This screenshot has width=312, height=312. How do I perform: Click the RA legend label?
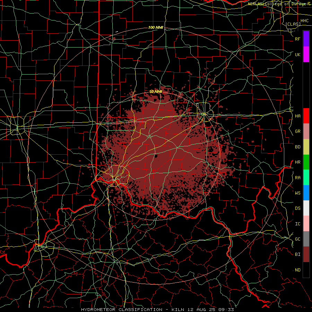tap(297, 178)
